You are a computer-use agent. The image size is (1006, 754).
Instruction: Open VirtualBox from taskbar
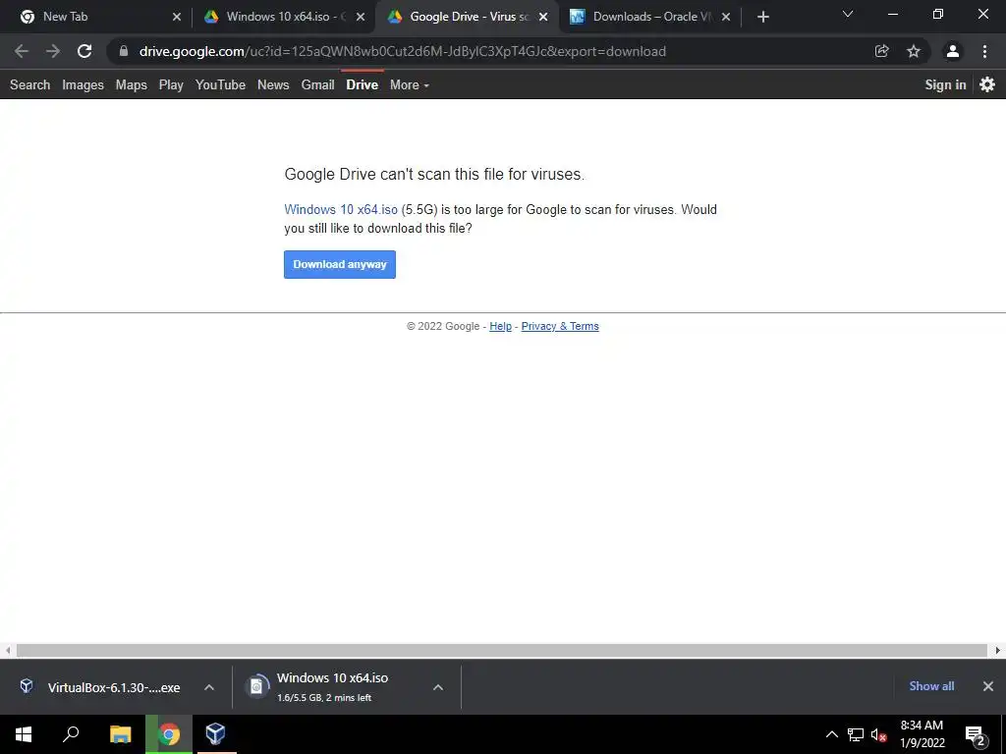click(x=216, y=734)
